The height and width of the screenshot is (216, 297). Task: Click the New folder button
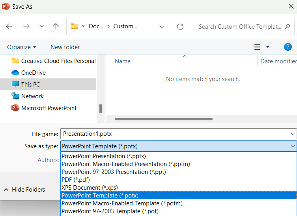[65, 47]
